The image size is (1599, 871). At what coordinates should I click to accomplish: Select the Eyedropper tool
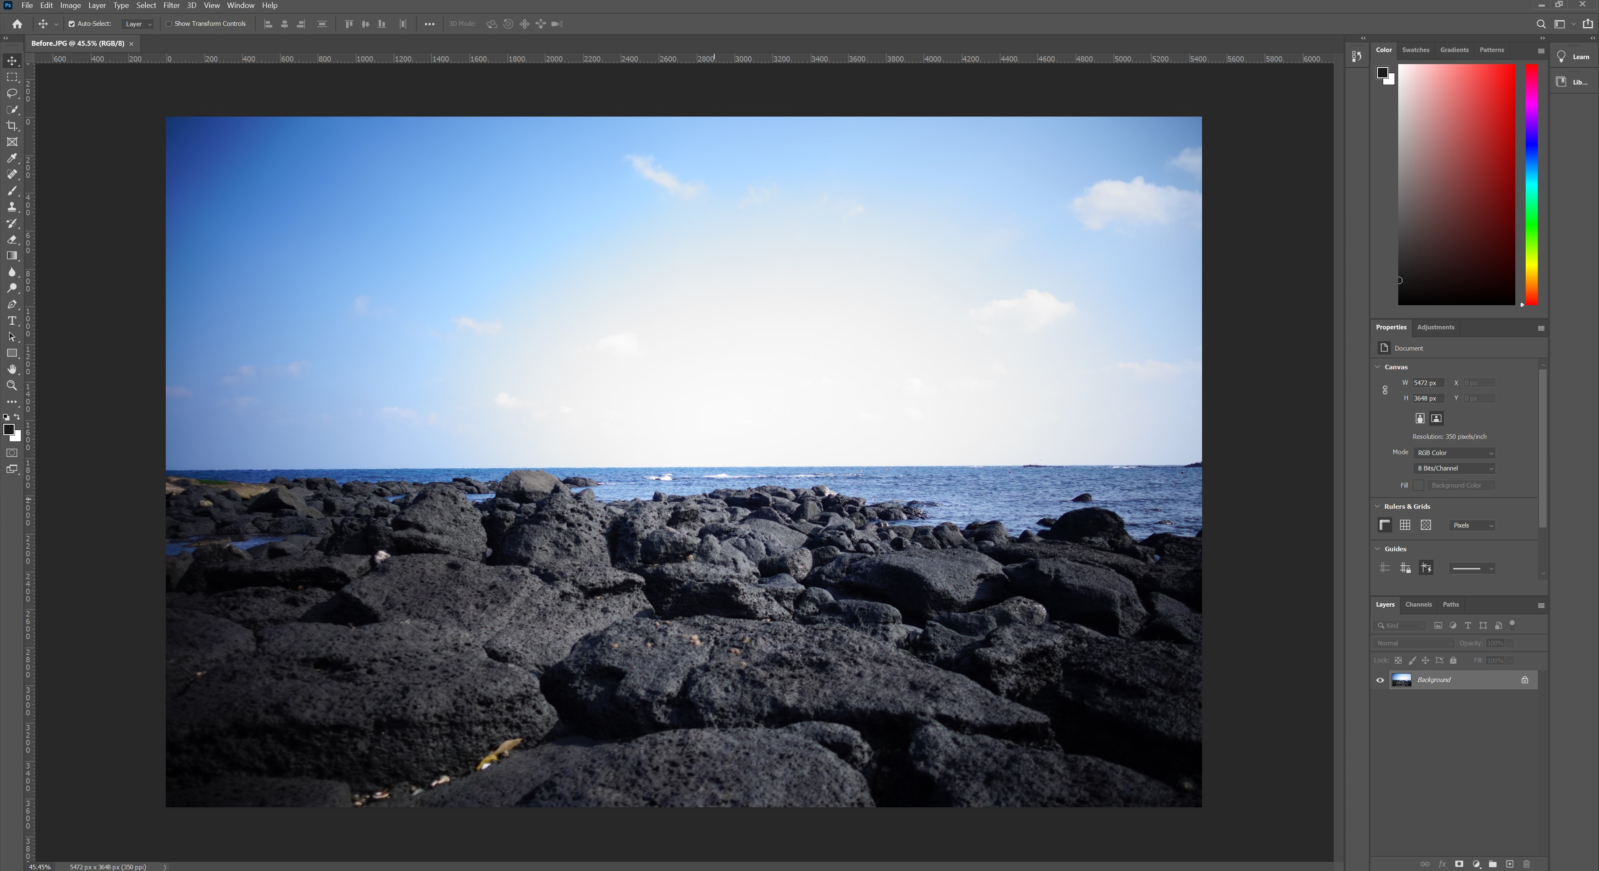[x=12, y=158]
